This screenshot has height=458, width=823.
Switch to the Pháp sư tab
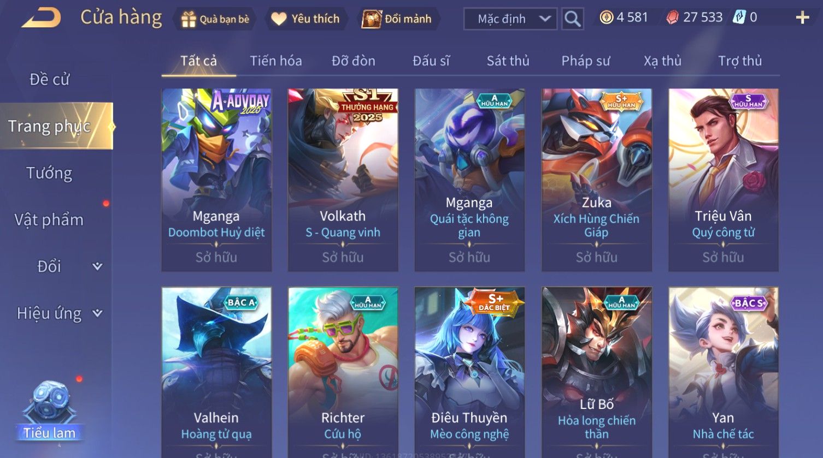[x=585, y=61]
